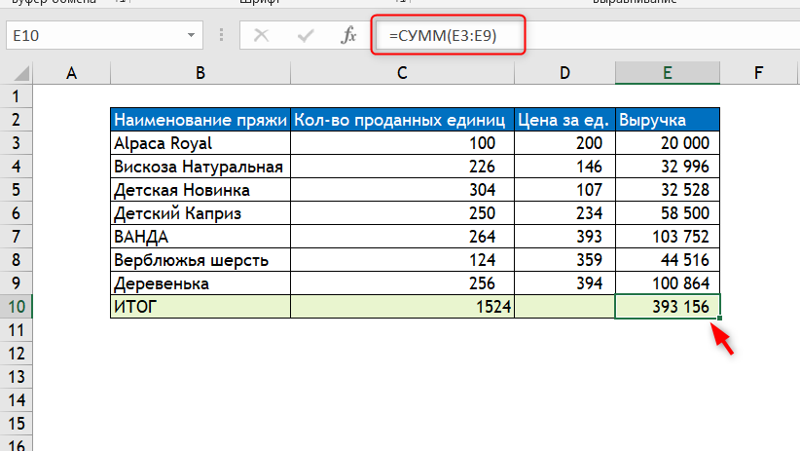Select column F header
This screenshot has height=451, width=800.
point(758,73)
